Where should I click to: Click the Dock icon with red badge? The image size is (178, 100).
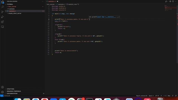point(80,99)
